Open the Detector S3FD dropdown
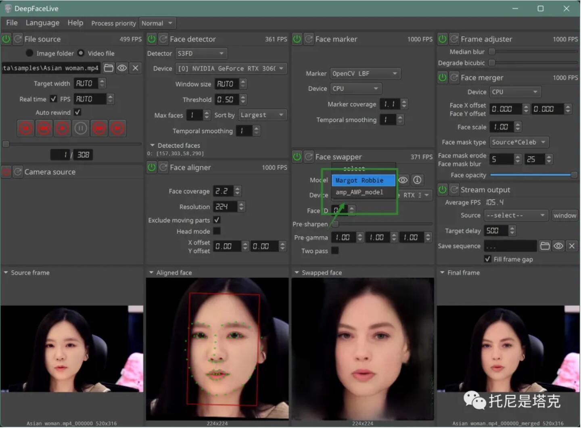 click(x=201, y=54)
